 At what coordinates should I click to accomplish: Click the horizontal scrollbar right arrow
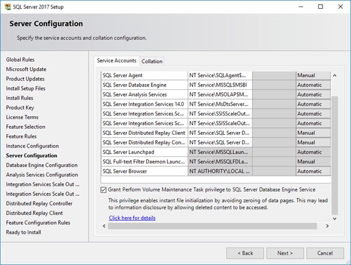[x=327, y=226]
